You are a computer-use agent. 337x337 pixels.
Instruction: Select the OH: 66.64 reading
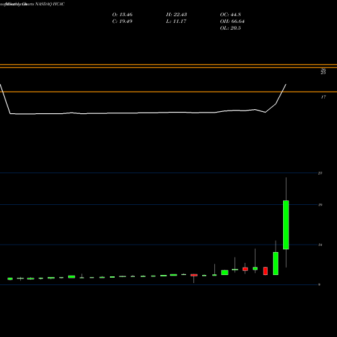tap(233, 22)
